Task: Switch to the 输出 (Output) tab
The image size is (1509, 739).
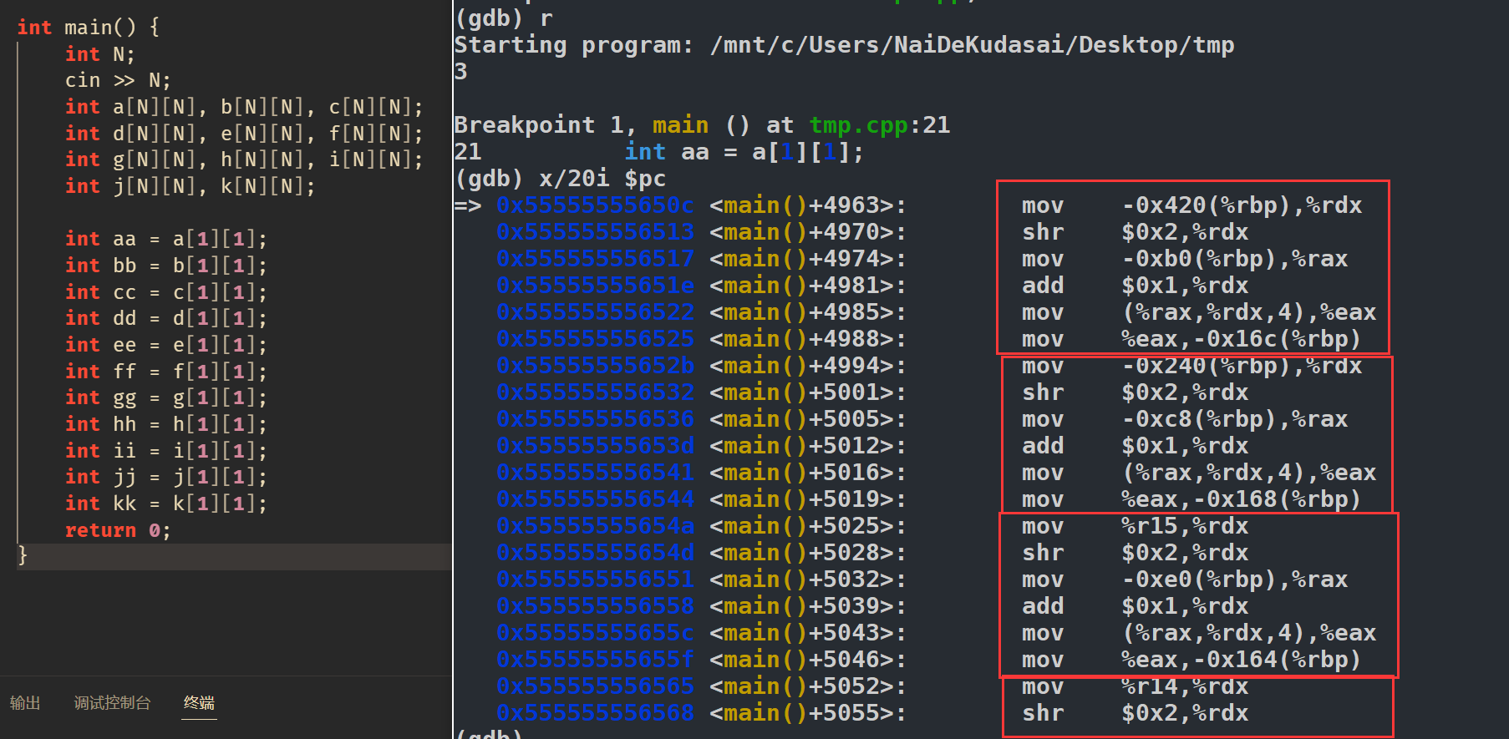Action: [x=25, y=703]
